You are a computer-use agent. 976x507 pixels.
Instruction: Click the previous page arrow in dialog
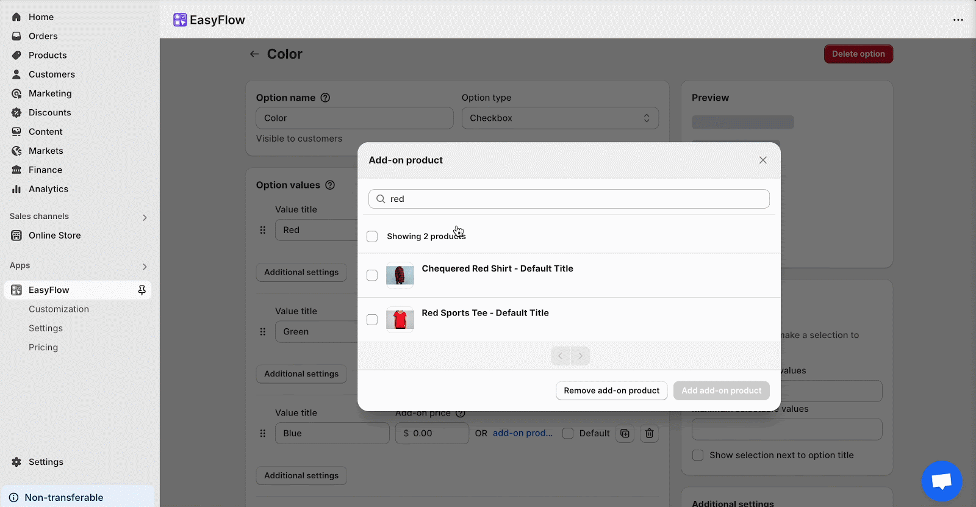pos(560,356)
